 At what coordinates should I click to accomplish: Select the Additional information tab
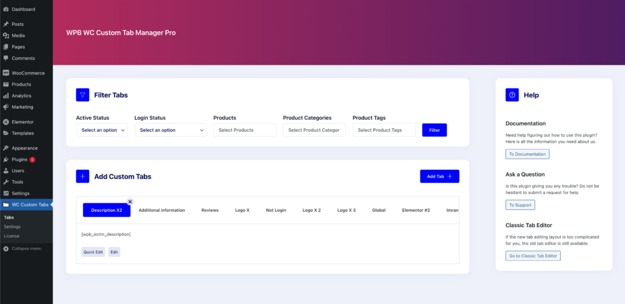pyautogui.click(x=162, y=210)
